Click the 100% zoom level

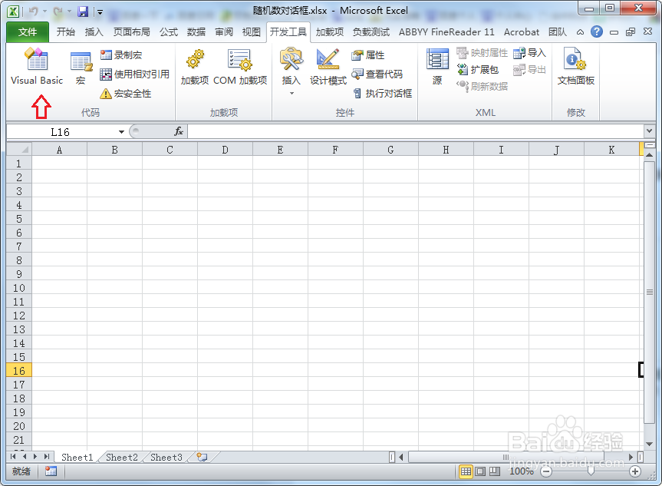pos(522,471)
